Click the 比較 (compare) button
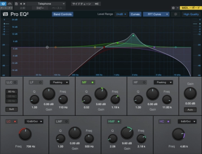 23,8
